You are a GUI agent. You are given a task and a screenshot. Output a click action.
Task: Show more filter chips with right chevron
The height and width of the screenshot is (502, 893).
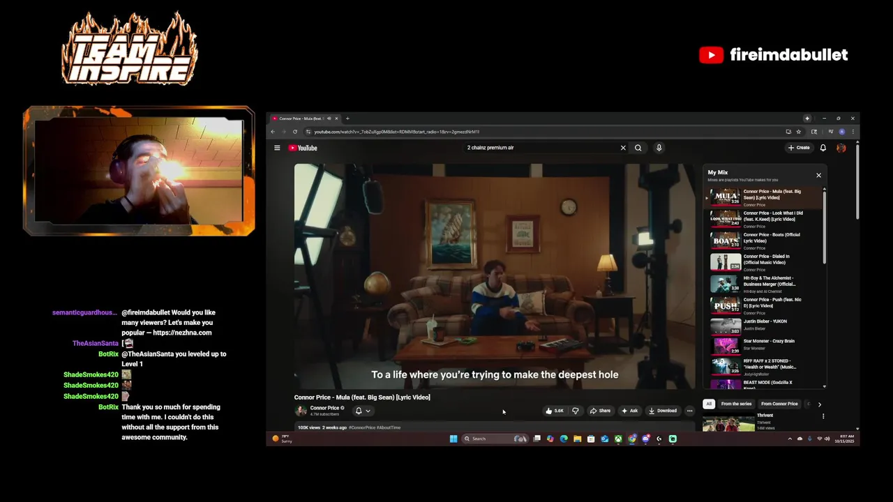click(820, 404)
